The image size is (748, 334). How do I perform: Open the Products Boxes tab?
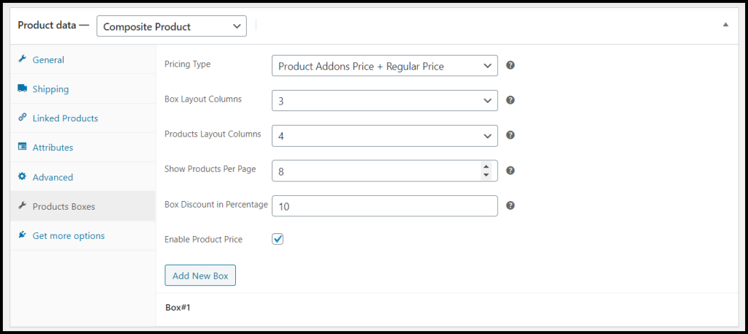[x=64, y=206]
